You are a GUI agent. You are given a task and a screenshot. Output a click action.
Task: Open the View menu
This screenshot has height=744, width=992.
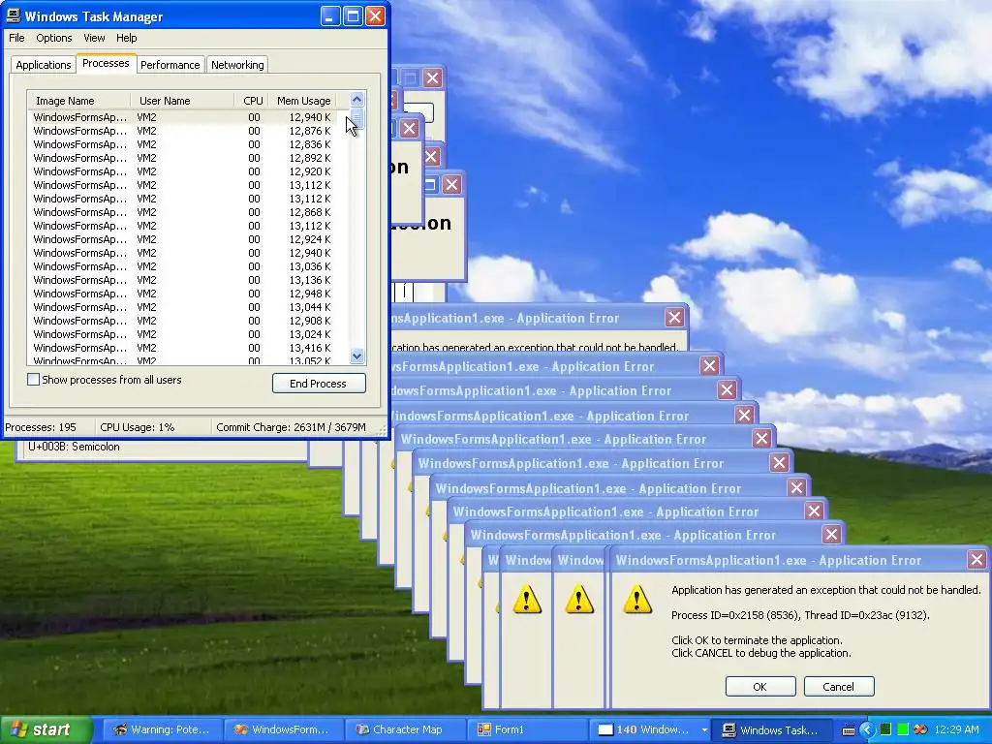(94, 38)
